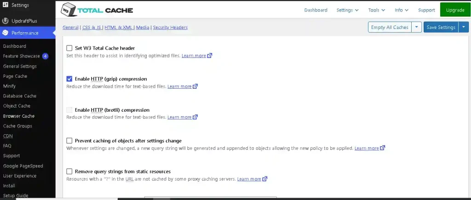Click the Settings sidebar icon
The height and width of the screenshot is (200, 471).
(x=5, y=5)
